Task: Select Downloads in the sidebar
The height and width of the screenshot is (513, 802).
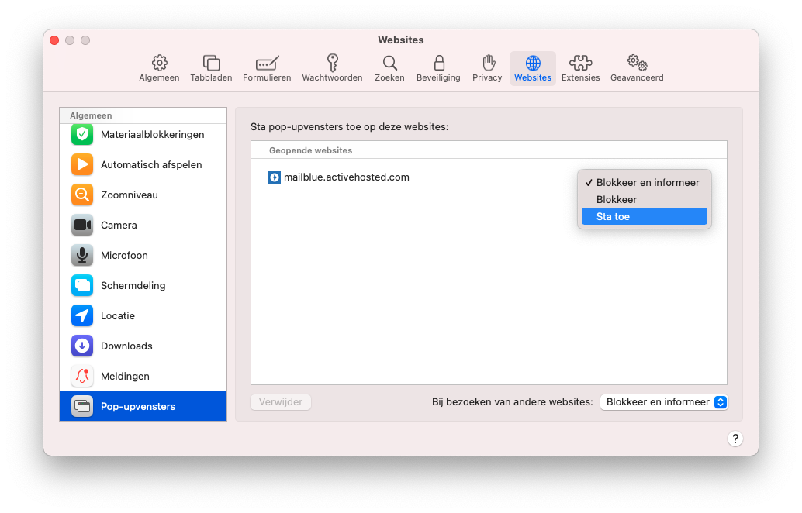Action: pyautogui.click(x=143, y=346)
